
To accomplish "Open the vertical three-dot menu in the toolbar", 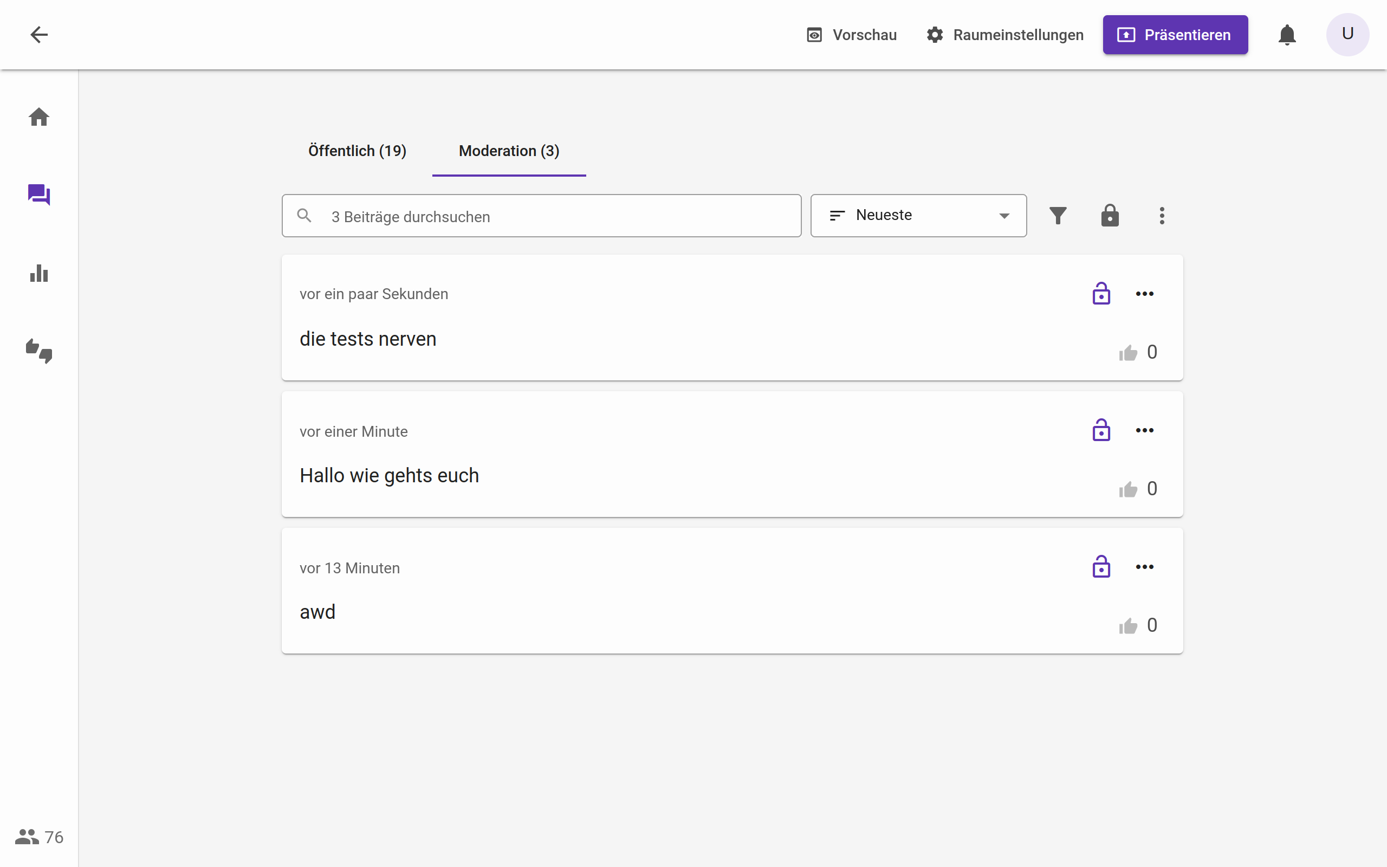I will tap(1162, 216).
